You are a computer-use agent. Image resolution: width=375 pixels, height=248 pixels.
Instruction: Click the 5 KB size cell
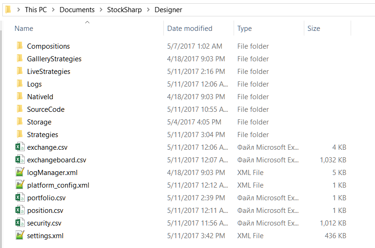pos(339,173)
